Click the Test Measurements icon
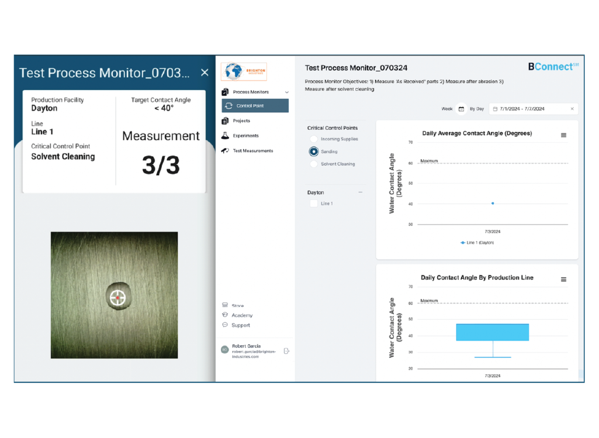Image resolution: width=599 pixels, height=438 pixels. pos(225,151)
